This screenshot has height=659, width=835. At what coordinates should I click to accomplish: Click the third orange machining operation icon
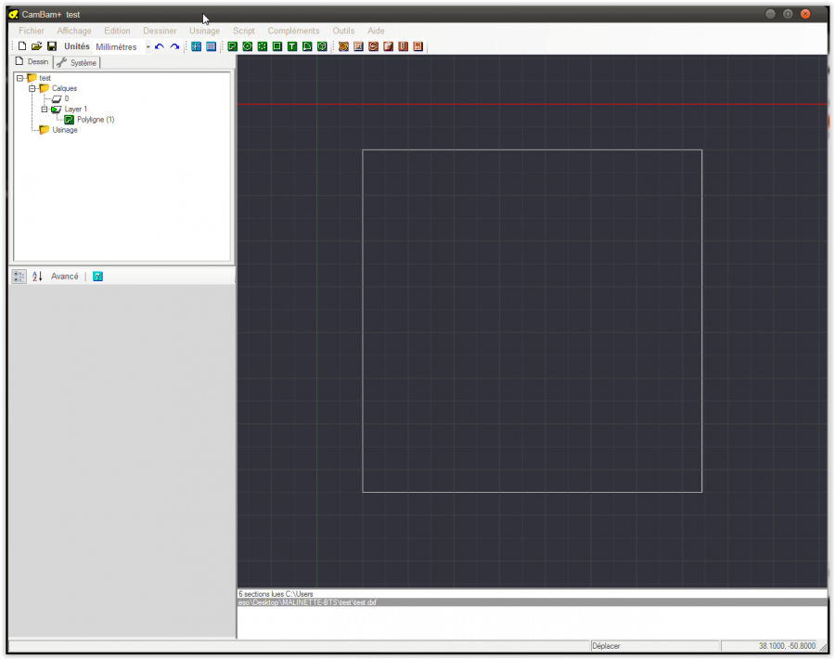[373, 46]
